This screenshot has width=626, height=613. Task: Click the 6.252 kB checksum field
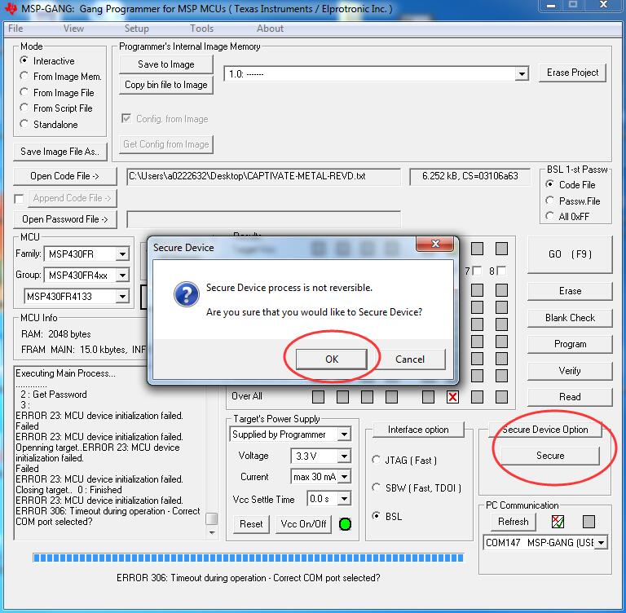pos(469,177)
